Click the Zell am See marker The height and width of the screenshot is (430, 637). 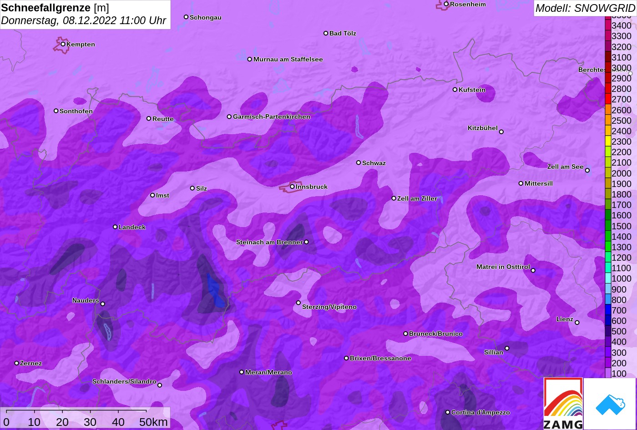pyautogui.click(x=587, y=171)
